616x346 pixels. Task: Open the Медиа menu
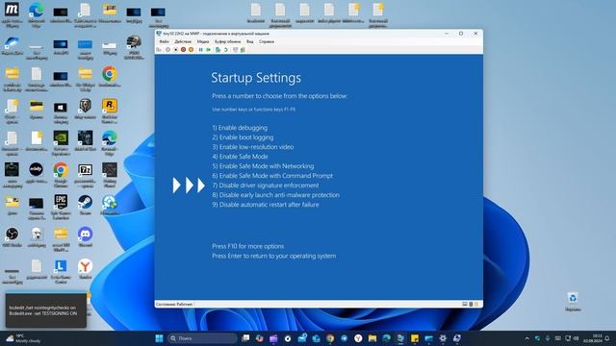tap(203, 41)
